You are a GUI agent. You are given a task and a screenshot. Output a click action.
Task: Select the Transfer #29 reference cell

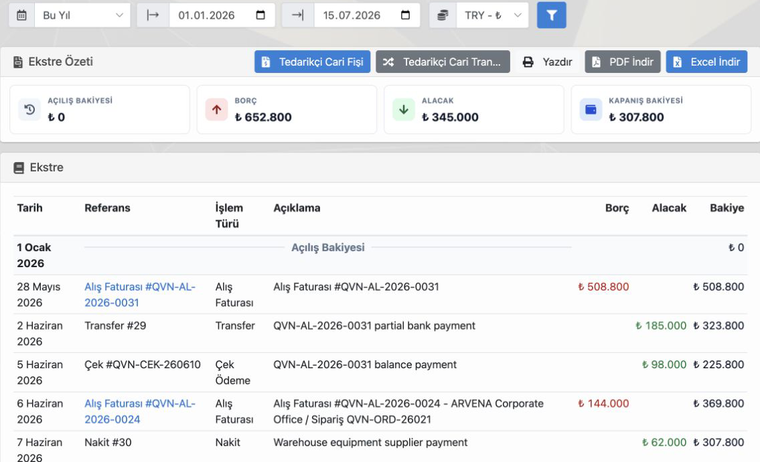pyautogui.click(x=115, y=326)
